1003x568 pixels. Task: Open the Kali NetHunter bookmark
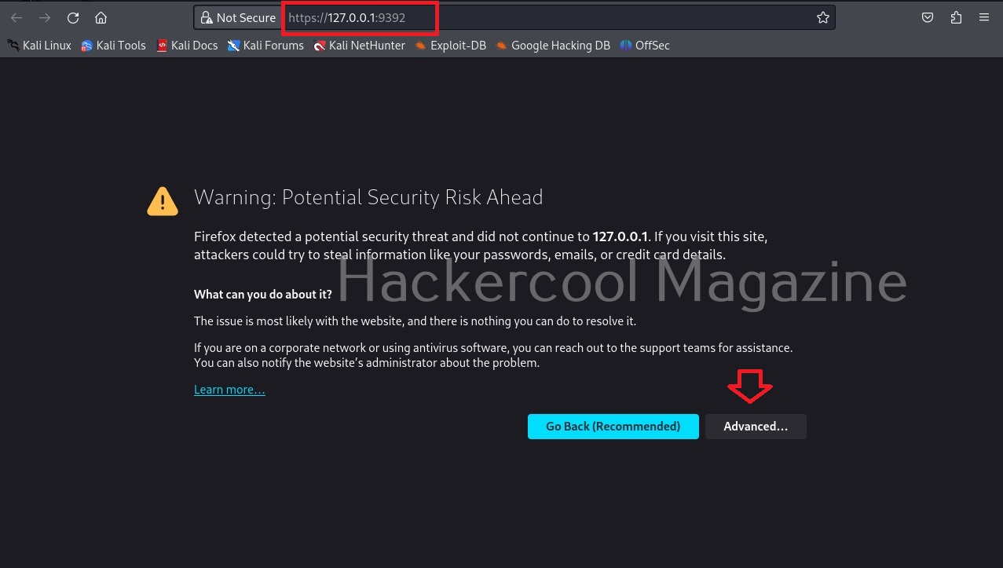359,46
